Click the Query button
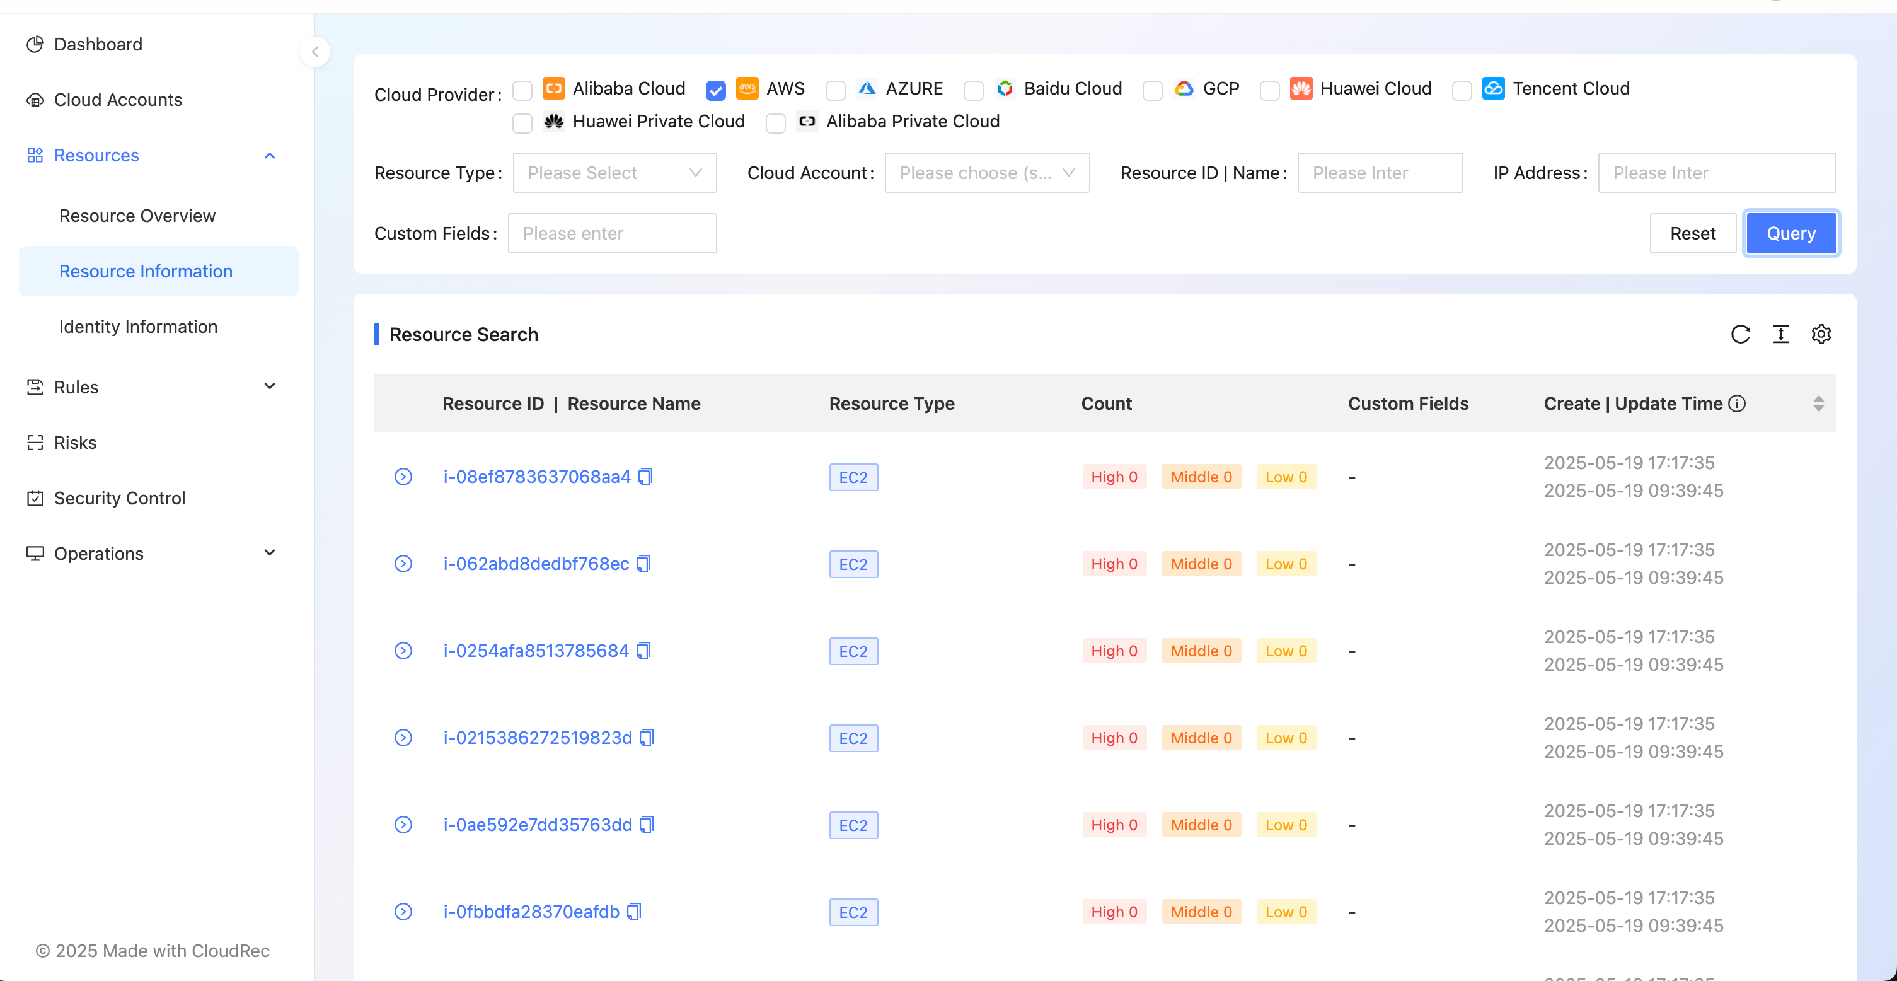Viewport: 1897px width, 981px height. [1791, 233]
